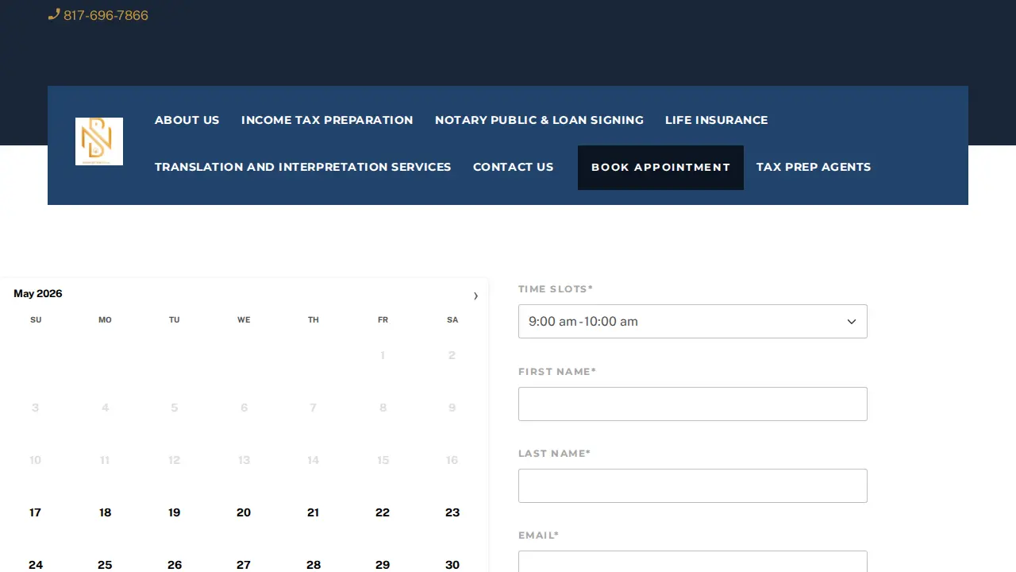Click the Email input field
The image size is (1016, 572).
tap(692, 561)
